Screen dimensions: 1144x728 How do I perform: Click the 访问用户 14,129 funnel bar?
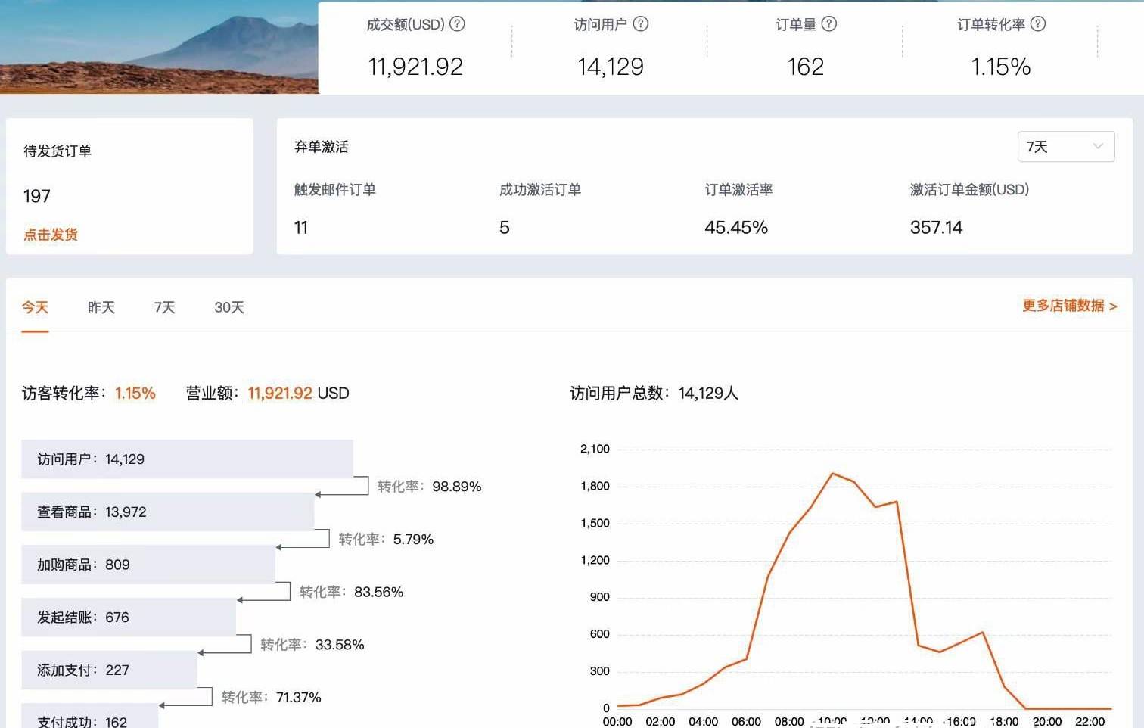pos(188,459)
